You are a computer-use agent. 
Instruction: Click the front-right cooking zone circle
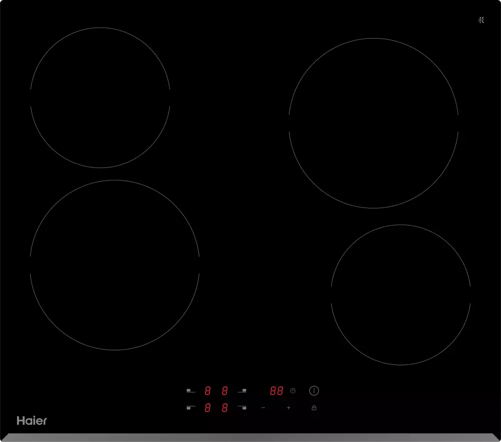(x=401, y=295)
